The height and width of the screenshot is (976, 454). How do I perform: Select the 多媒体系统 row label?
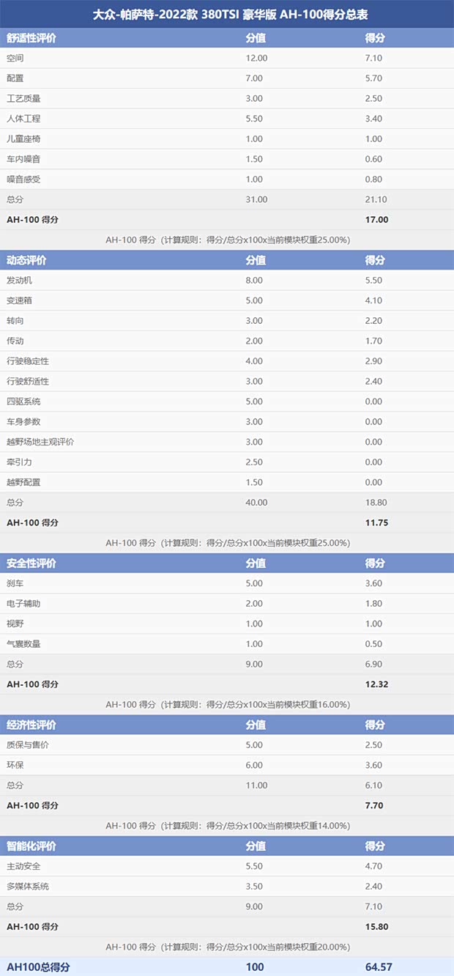(28, 887)
